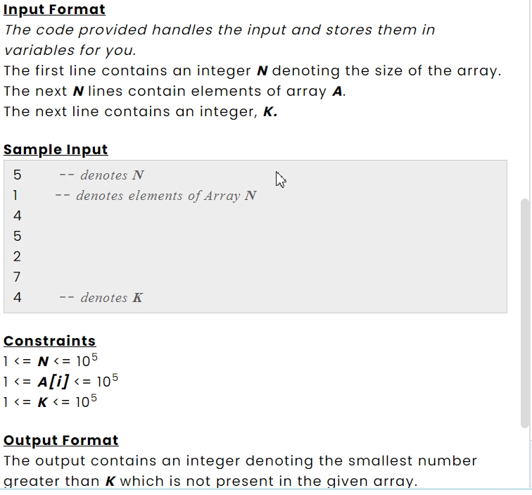Click the vertical scrollbar thumb

click(x=525, y=313)
